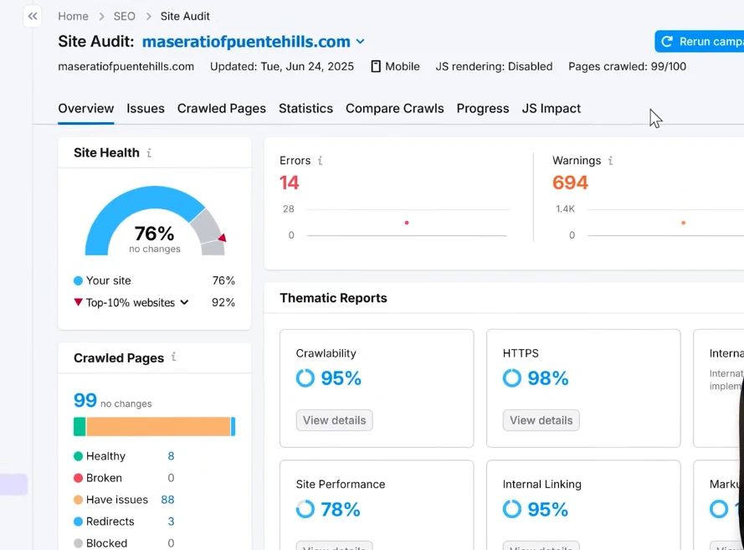Click the Rerun campaign button
This screenshot has width=744, height=550.
point(700,42)
